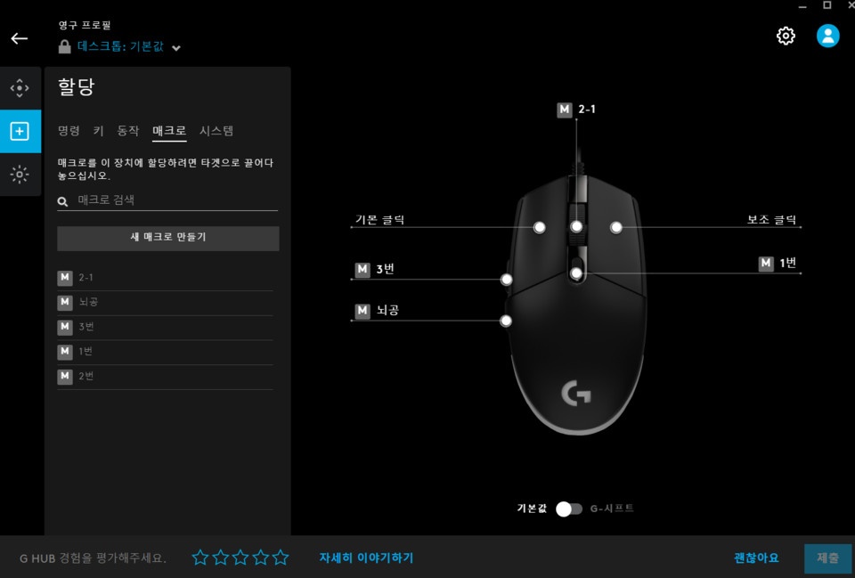Switch to the 시스템 tab
855x578 pixels.
click(x=216, y=131)
